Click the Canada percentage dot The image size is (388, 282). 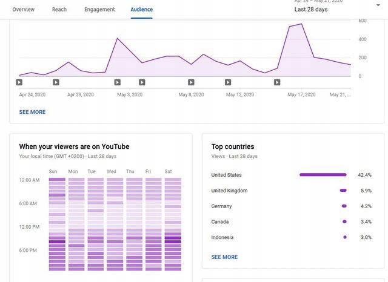point(344,221)
